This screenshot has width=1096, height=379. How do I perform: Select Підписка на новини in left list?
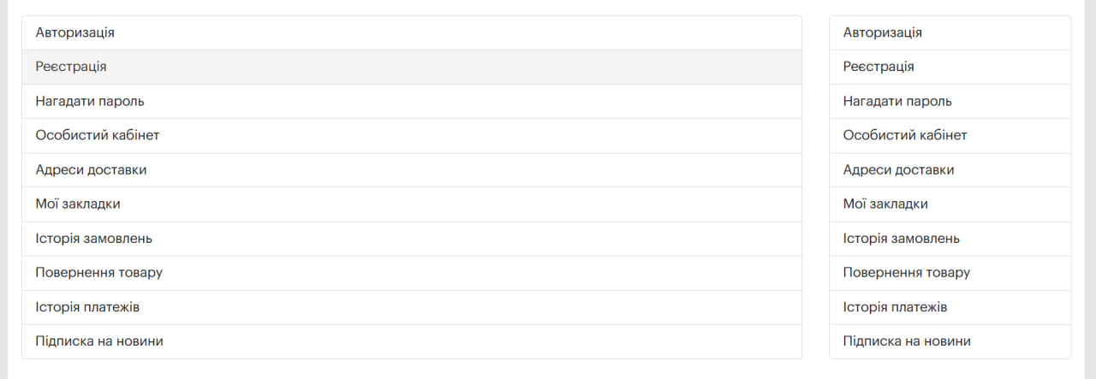[99, 341]
